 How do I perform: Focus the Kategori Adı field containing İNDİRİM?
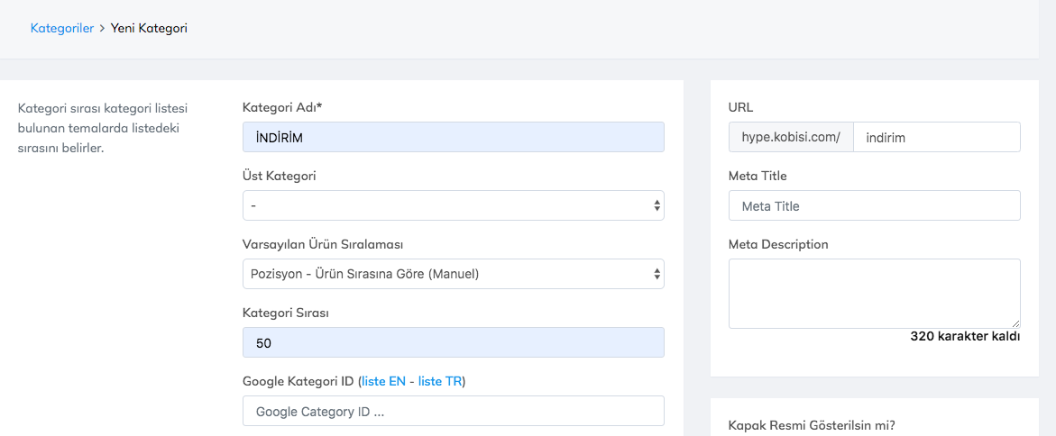(x=453, y=137)
